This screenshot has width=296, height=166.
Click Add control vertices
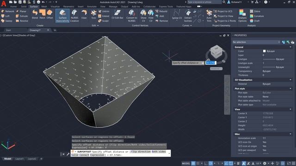tap(160, 16)
